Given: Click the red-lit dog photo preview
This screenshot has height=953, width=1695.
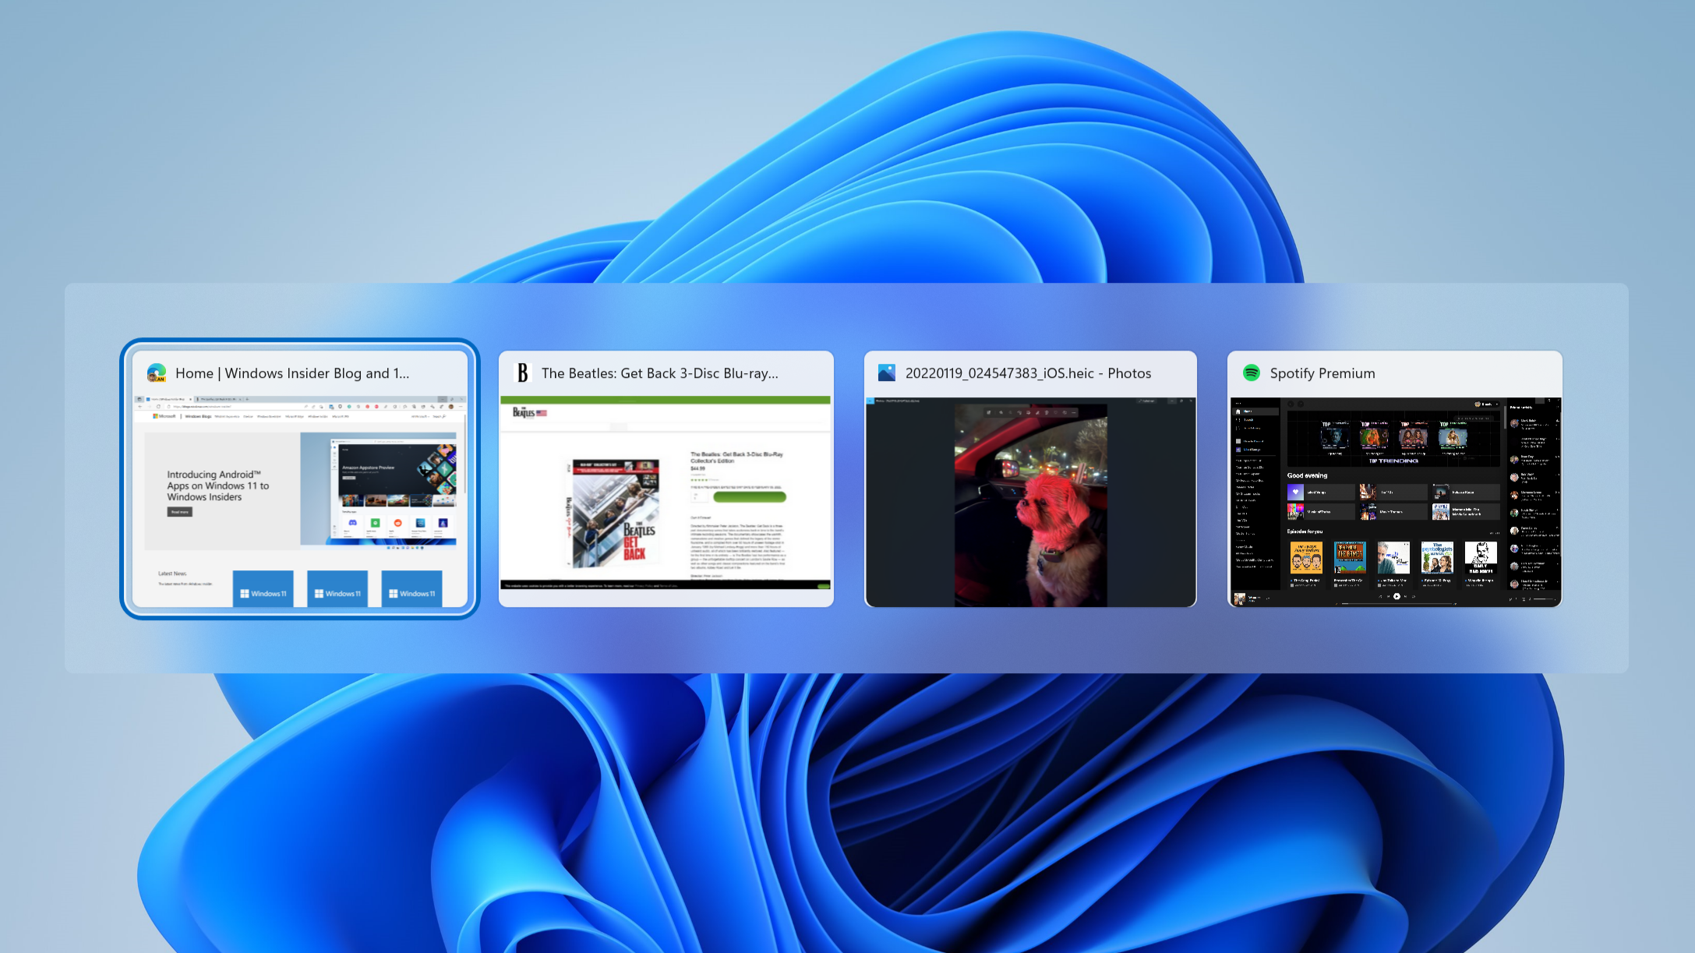Looking at the screenshot, I should (1030, 504).
